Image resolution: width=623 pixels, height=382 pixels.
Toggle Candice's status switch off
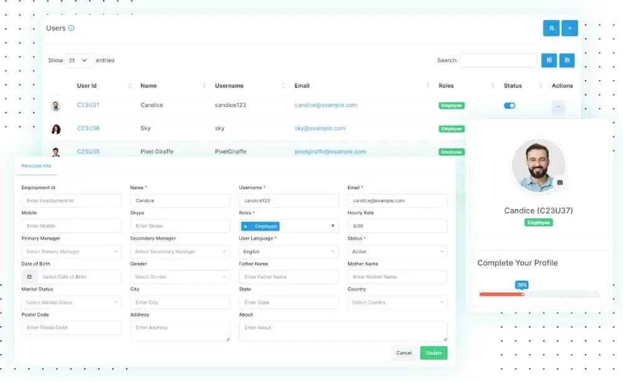click(510, 105)
